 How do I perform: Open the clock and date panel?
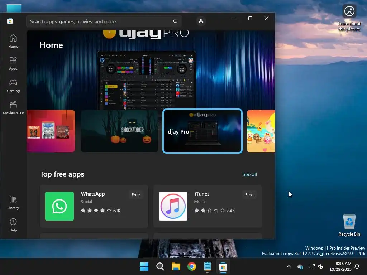(x=340, y=266)
